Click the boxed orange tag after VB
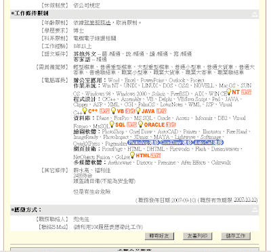Image resolution: width=271 pixels, height=252 pixels. click(130, 111)
